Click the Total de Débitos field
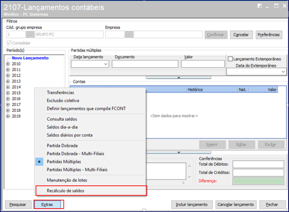Viewport: 289px width, 212px height. click(x=258, y=164)
